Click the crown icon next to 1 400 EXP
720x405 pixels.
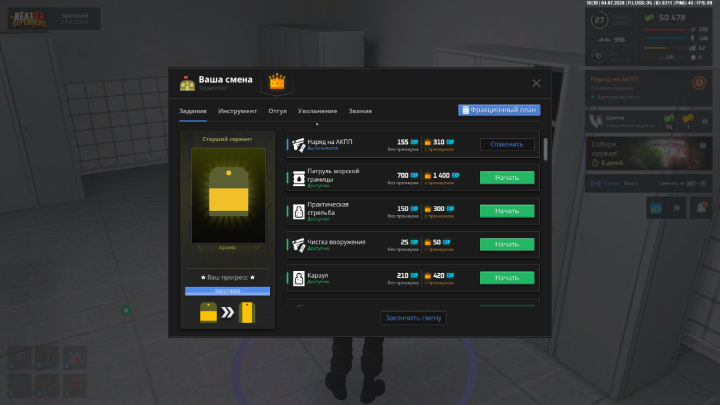coord(427,176)
